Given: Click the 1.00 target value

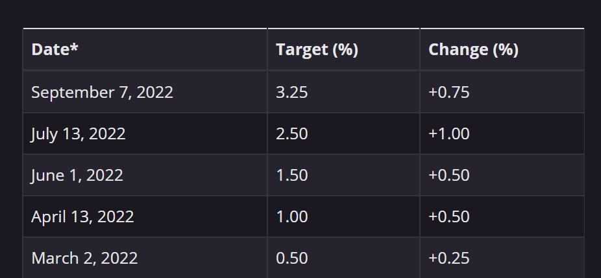Looking at the screenshot, I should [291, 216].
